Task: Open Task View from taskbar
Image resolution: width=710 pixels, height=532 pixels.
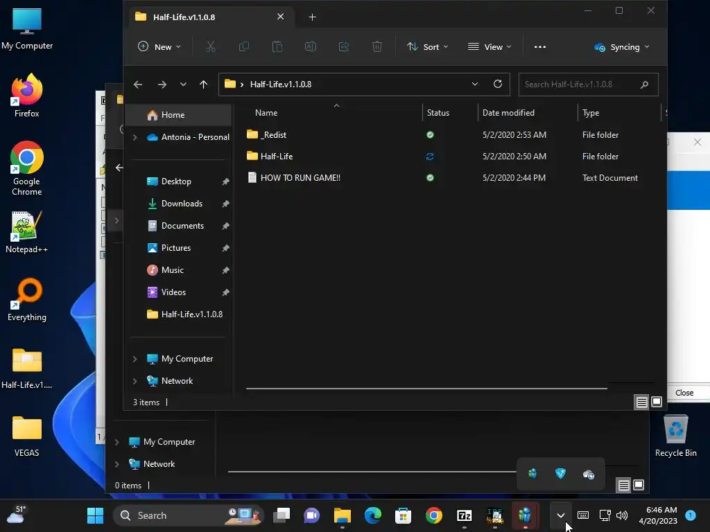Action: tap(282, 515)
